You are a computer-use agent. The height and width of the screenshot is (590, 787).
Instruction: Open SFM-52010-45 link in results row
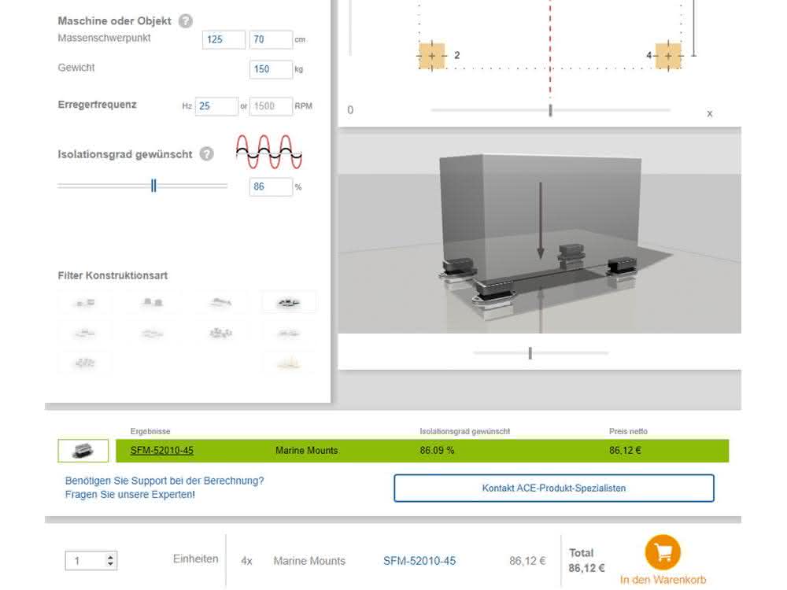tap(161, 451)
